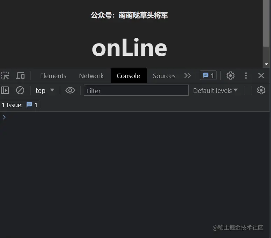Focus the console Filter input field
This screenshot has width=271, height=238.
tap(136, 90)
